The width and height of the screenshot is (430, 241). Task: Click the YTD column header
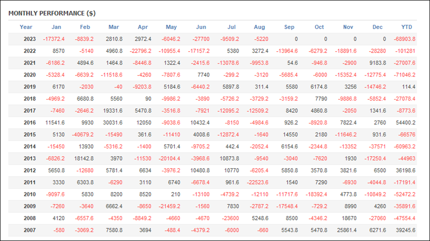(407, 27)
